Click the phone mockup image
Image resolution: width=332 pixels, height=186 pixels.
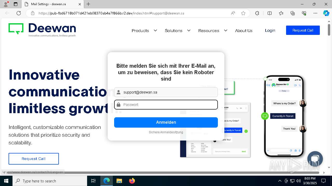click(x=284, y=116)
